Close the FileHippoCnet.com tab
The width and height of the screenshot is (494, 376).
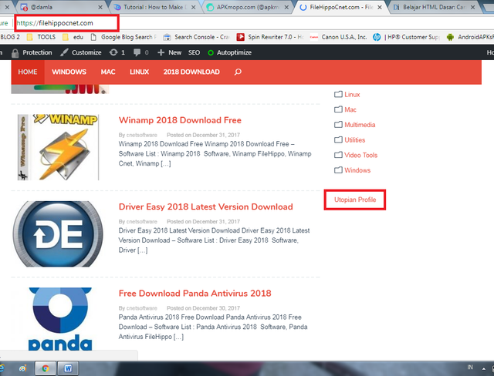[380, 7]
